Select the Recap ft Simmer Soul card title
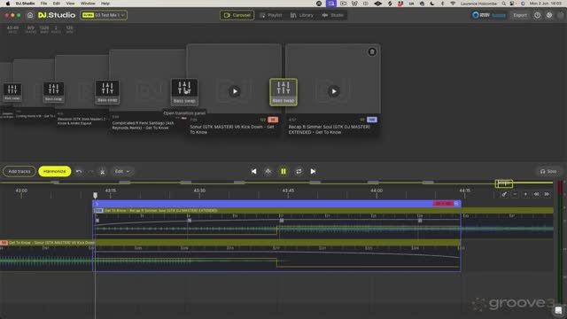Image resolution: width=567 pixels, height=319 pixels. [x=329, y=129]
